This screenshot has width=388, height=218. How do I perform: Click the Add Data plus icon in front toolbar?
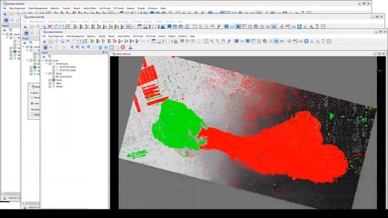44,42
